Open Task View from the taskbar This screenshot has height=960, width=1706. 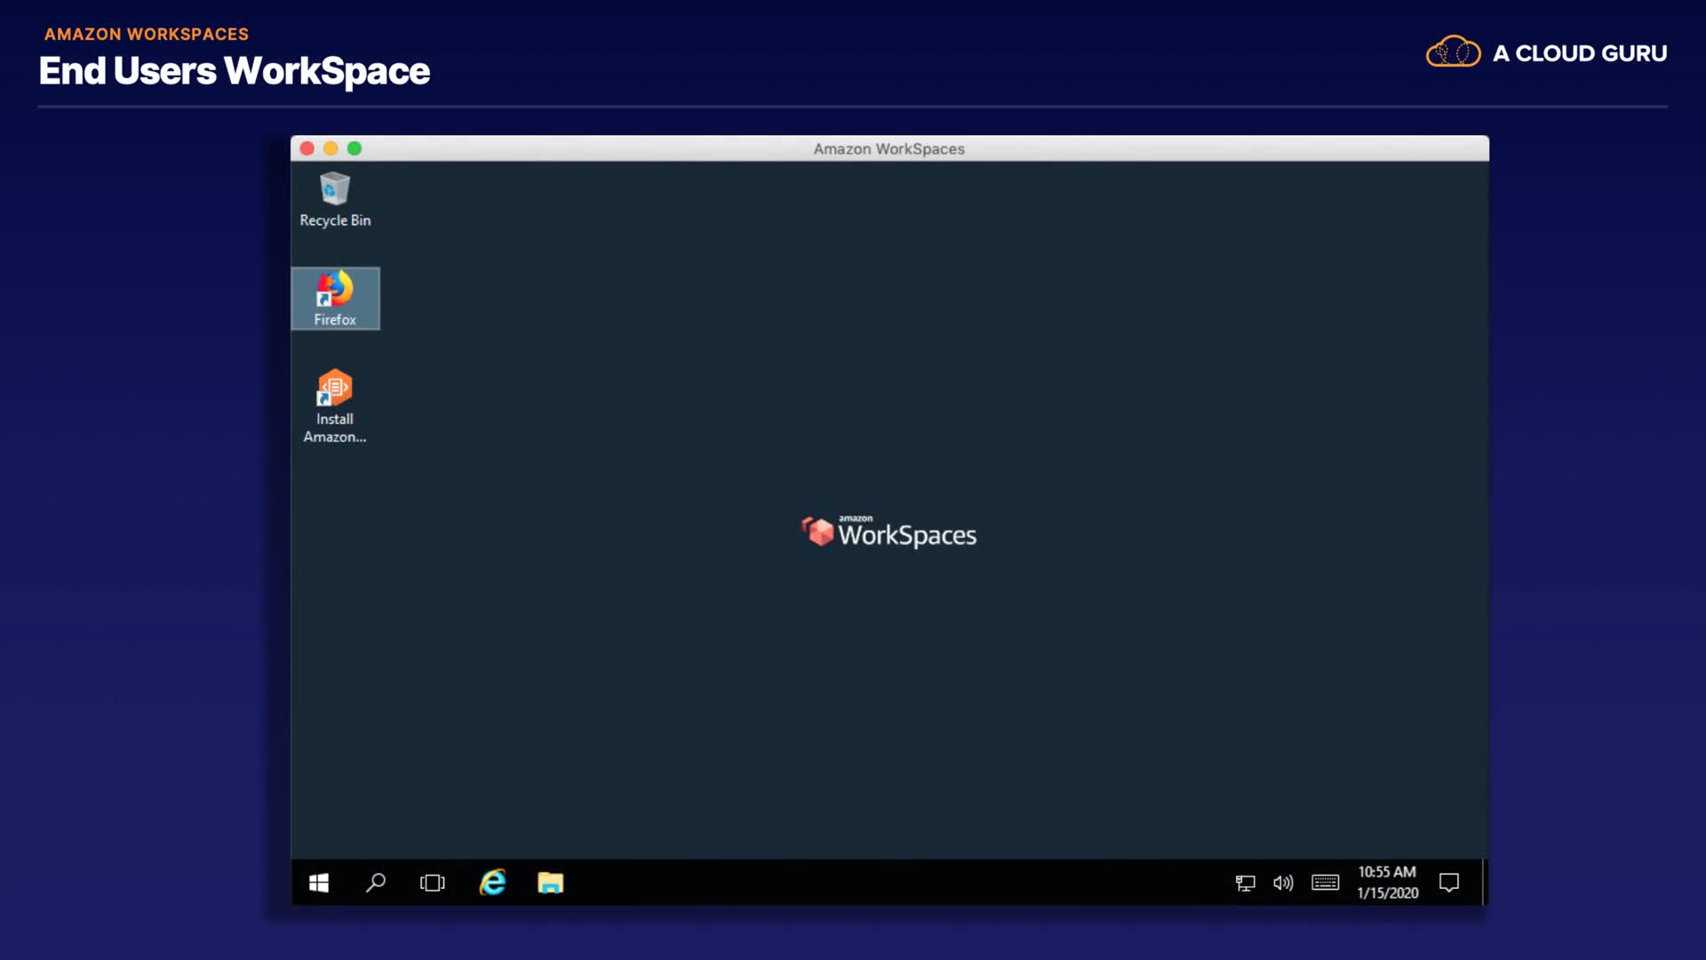[433, 883]
